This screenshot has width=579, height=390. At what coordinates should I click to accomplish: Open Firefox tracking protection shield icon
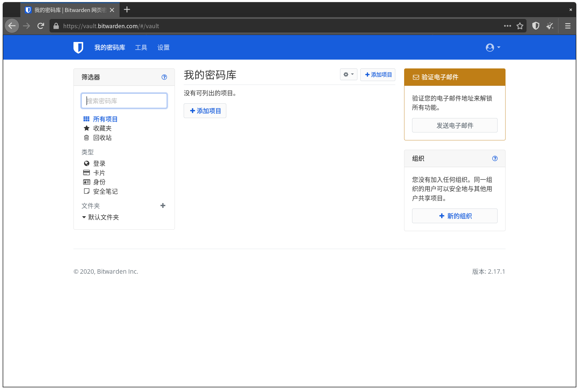tap(536, 26)
